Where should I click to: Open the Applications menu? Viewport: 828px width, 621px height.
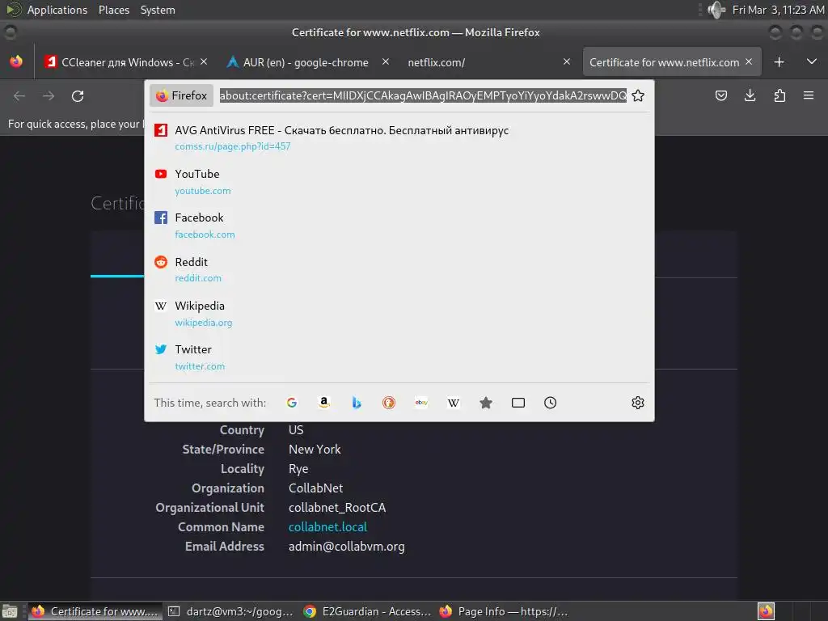[57, 10]
